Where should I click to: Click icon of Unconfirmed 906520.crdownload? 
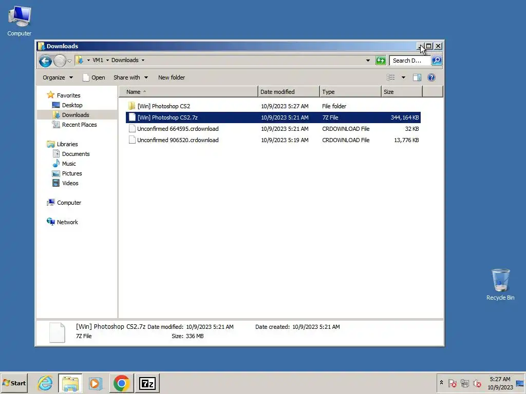point(132,140)
